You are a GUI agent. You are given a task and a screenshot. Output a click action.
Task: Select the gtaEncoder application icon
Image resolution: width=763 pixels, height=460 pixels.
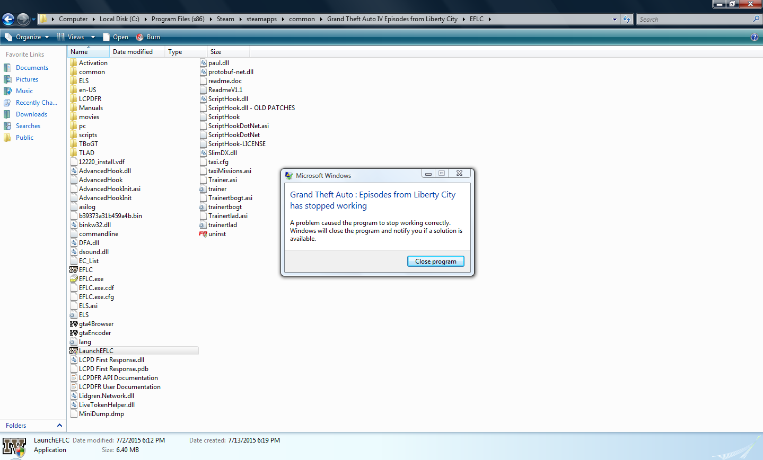[x=74, y=333]
